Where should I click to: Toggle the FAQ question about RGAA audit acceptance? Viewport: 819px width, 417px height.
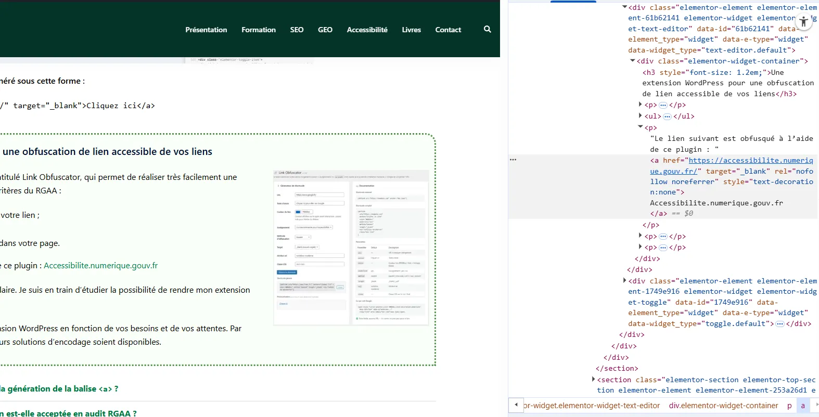click(68, 413)
